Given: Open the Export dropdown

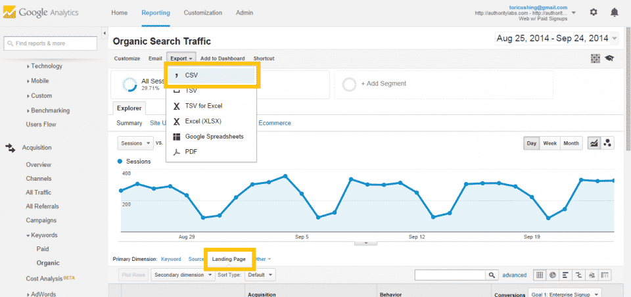Looking at the screenshot, I should pos(181,58).
